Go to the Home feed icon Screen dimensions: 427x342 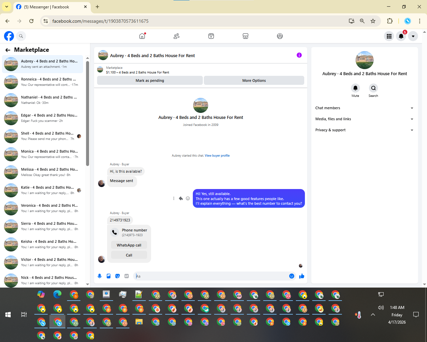142,36
